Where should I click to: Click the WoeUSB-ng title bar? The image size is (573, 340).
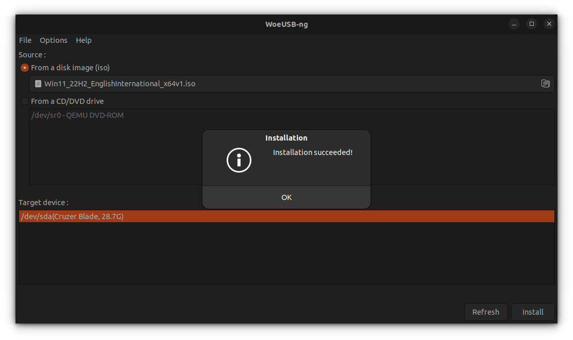286,24
